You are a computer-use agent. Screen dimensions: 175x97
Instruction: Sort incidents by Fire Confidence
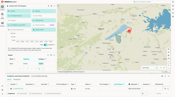coord(63,84)
